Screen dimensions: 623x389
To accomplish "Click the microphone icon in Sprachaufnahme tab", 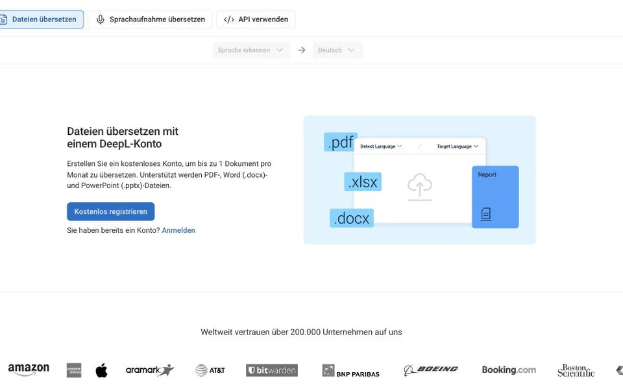I will coord(101,19).
